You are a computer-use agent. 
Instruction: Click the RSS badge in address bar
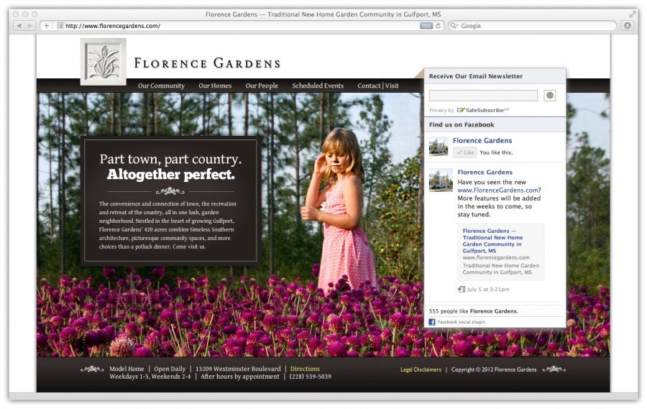coord(426,26)
